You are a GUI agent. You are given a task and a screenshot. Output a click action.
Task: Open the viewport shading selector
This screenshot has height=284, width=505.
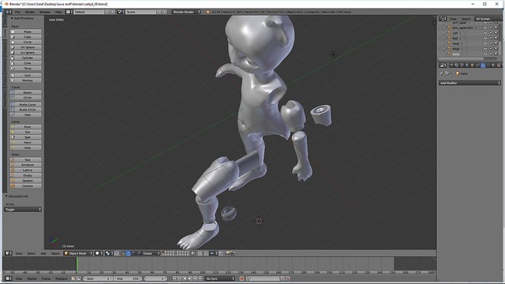(99, 253)
